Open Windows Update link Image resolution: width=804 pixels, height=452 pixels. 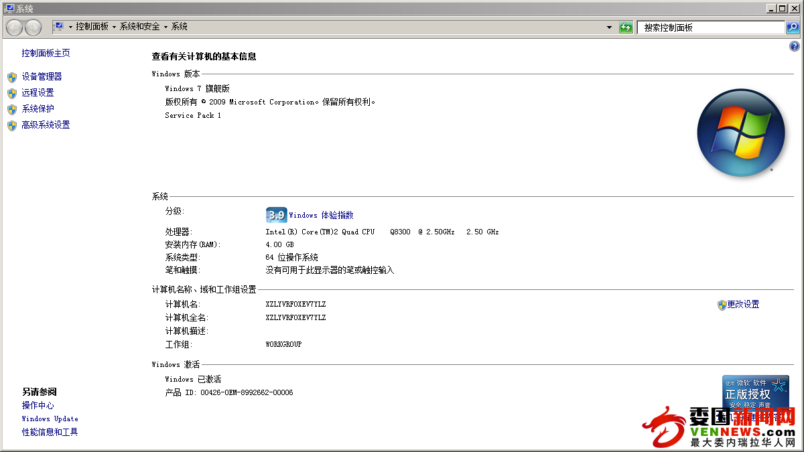point(50,419)
